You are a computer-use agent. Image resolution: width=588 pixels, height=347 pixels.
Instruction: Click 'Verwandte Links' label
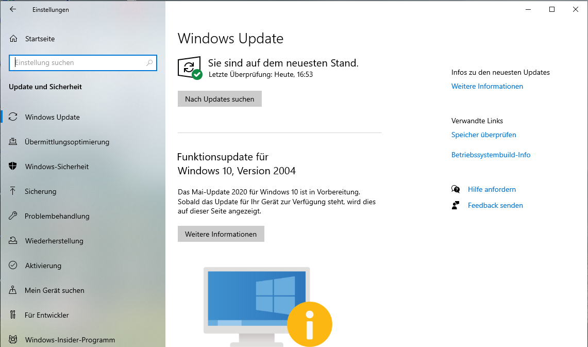tap(477, 121)
